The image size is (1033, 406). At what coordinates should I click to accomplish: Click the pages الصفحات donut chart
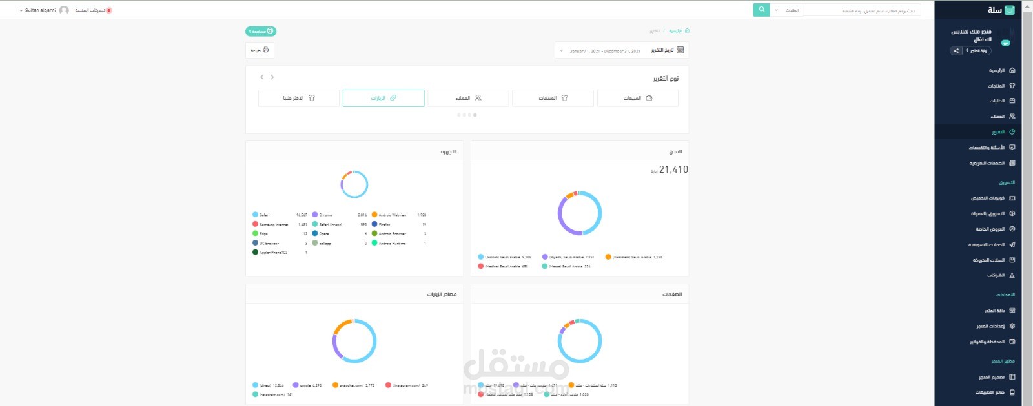(580, 340)
